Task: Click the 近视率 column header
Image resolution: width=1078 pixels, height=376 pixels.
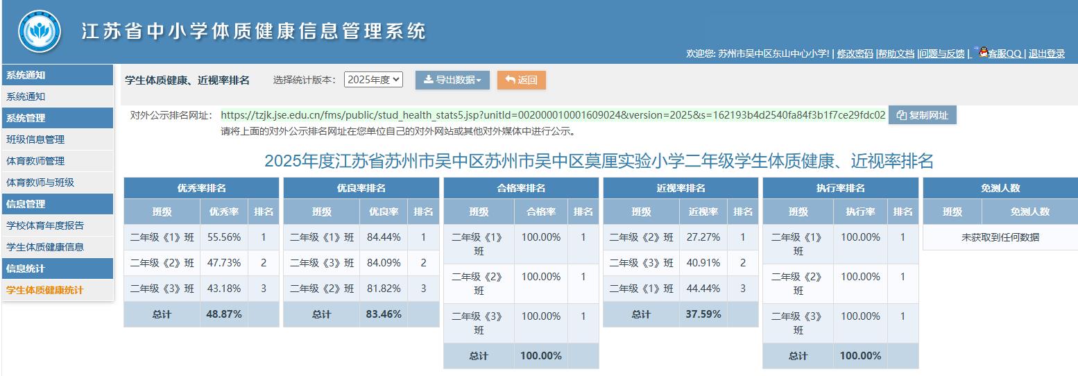Action: (703, 212)
